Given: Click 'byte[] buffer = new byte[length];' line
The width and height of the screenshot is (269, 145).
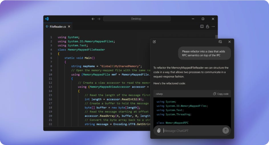Looking at the screenshot, I should point(112,108).
